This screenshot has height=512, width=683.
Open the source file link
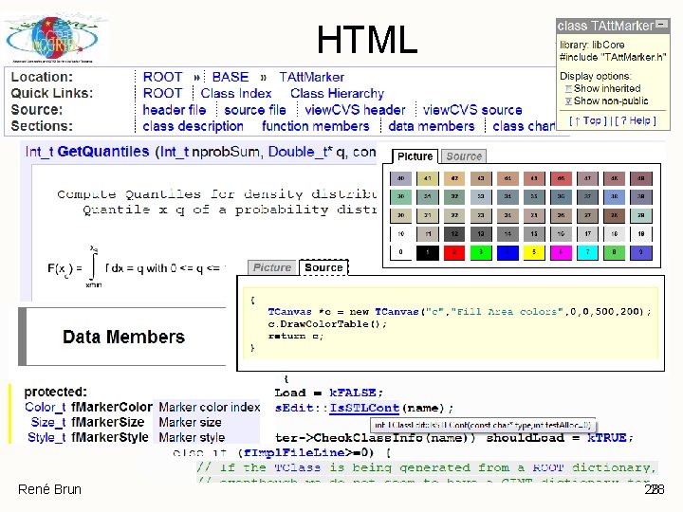point(255,110)
